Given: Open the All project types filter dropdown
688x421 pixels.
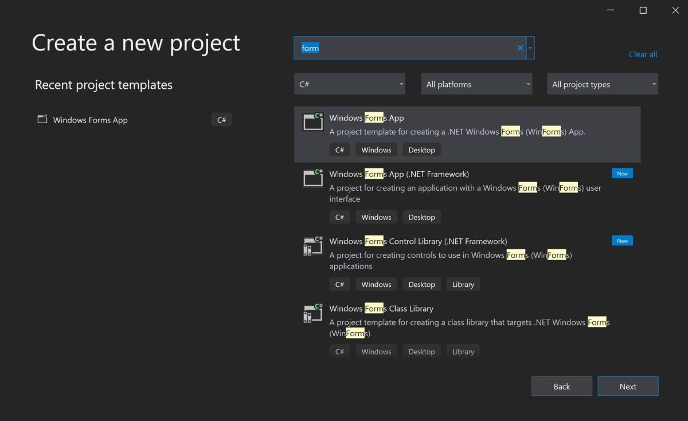Looking at the screenshot, I should coord(602,84).
